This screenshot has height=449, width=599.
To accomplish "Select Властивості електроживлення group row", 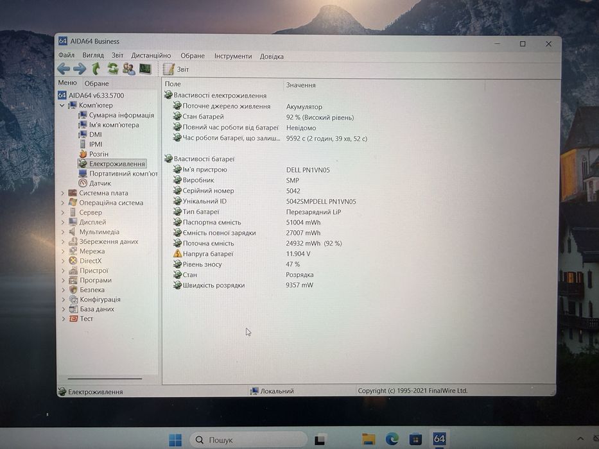I will click(x=216, y=96).
